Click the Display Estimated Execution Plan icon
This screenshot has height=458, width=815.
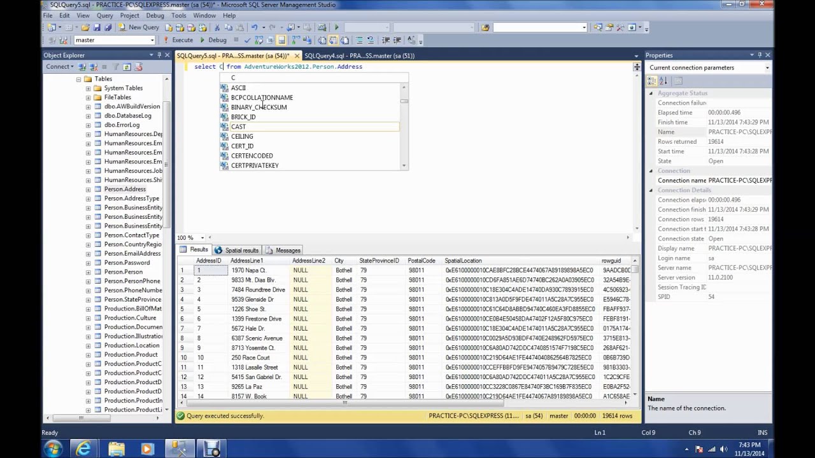pyautogui.click(x=259, y=40)
